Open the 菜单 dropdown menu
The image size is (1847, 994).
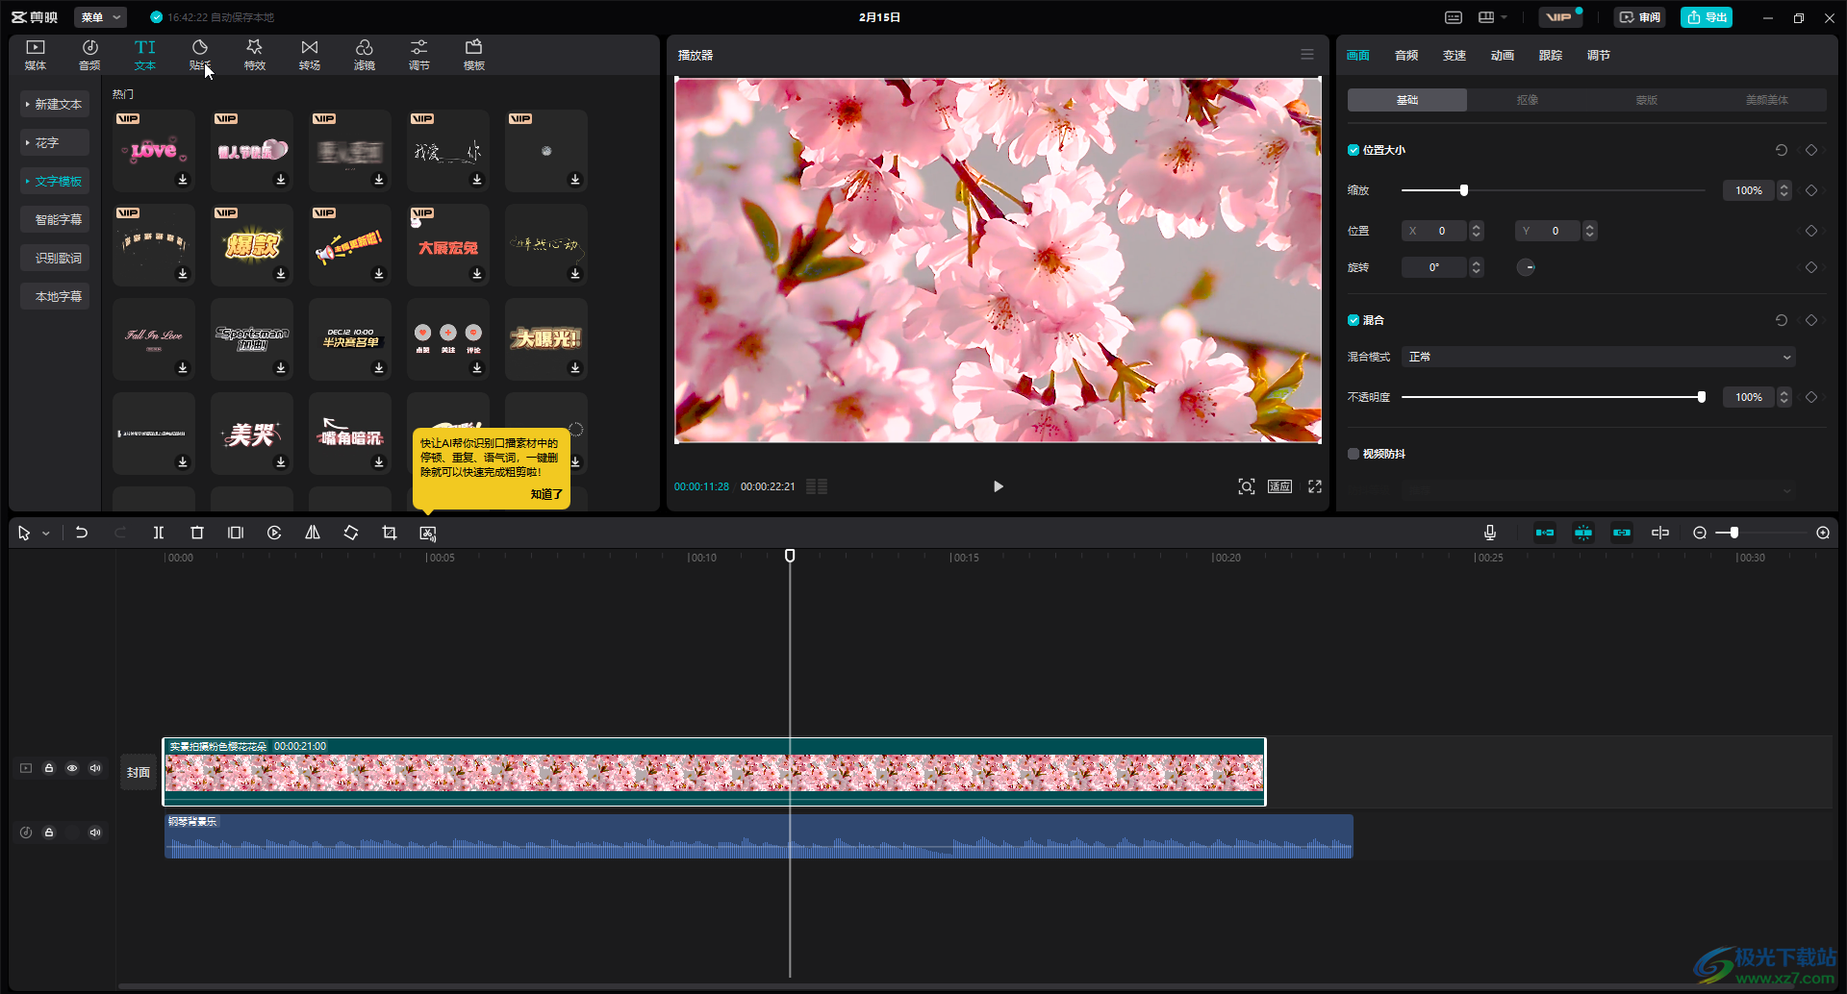pos(101,17)
